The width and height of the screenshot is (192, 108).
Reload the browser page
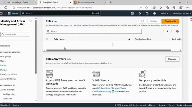pos(6,7)
